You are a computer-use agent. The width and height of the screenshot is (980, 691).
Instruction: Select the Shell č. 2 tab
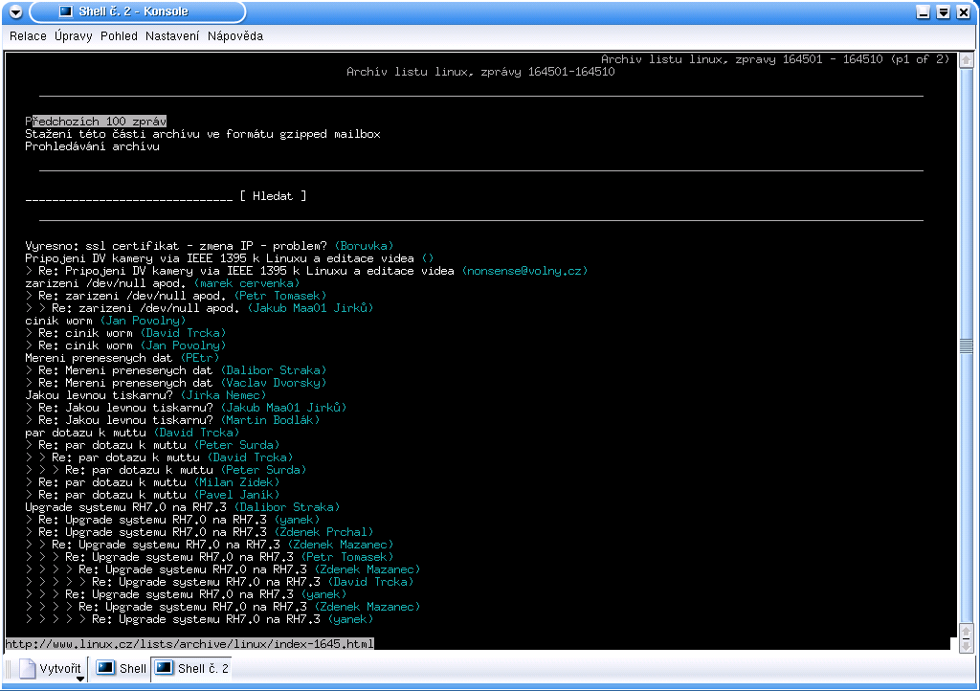(191, 668)
